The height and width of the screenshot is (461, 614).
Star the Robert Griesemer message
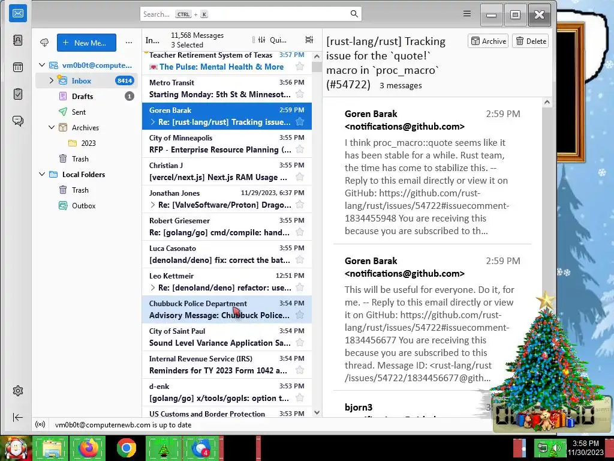tap(300, 232)
